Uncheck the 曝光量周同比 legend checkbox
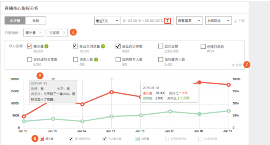This screenshot has height=145, width=270. [71, 139]
